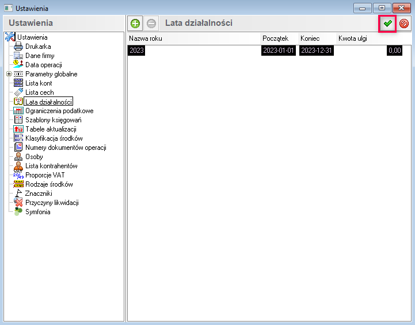
Task: Click the Tabele aktualizacji icon
Action: pos(18,129)
